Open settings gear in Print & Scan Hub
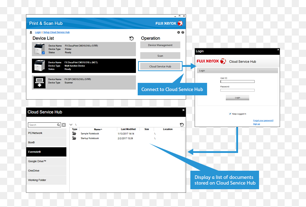The height and width of the screenshot is (207, 306). tap(178, 32)
